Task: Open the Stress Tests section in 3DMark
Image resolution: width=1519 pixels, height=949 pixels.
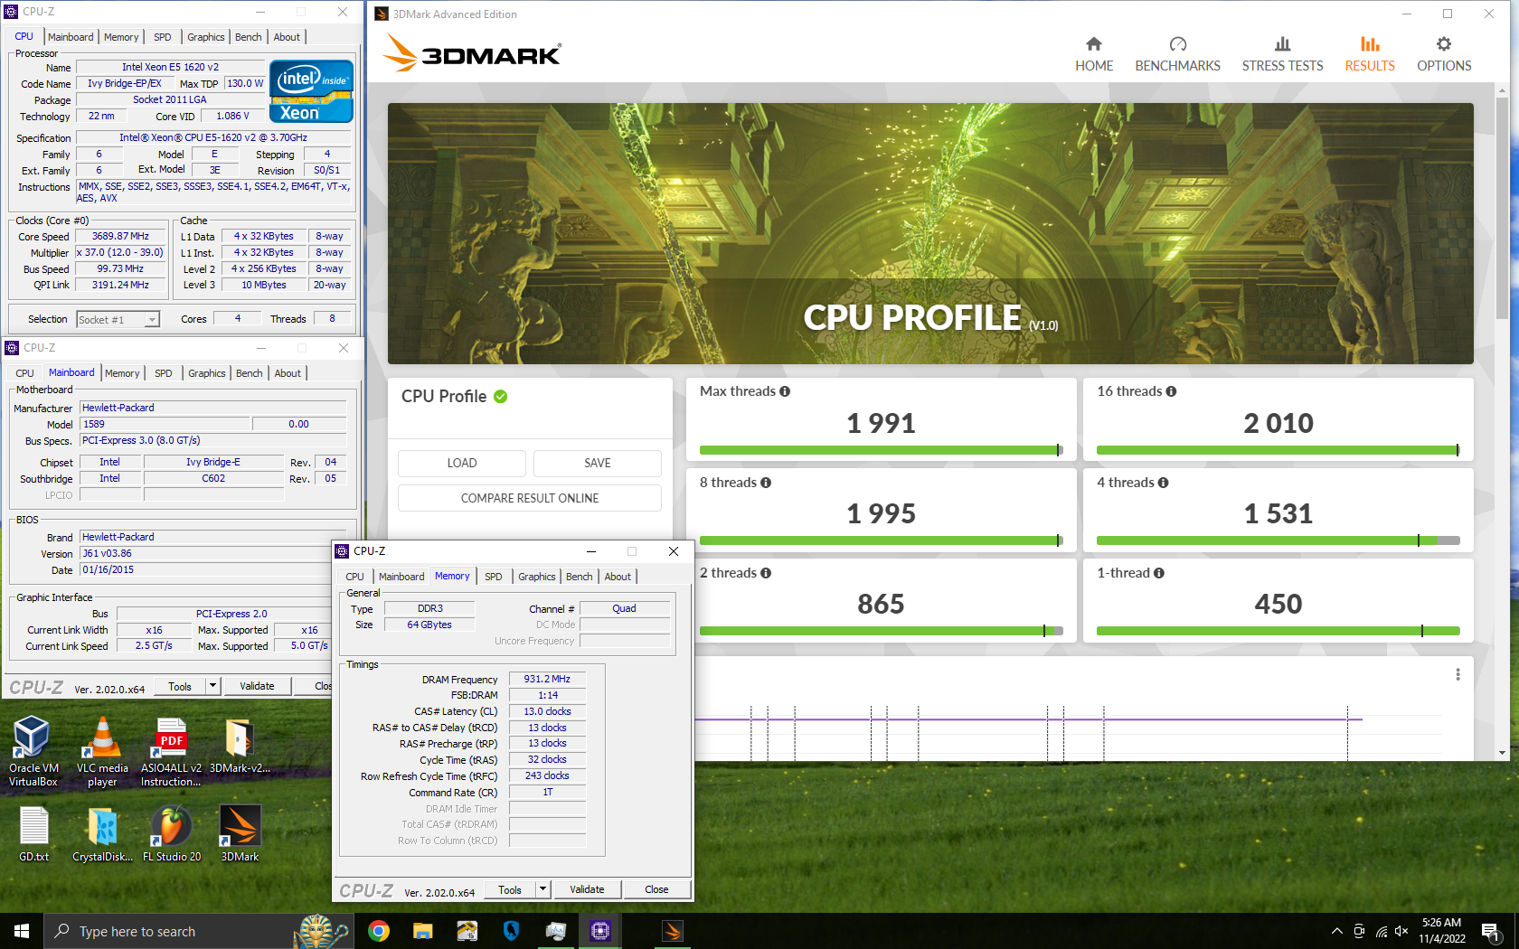Action: coord(1282,54)
